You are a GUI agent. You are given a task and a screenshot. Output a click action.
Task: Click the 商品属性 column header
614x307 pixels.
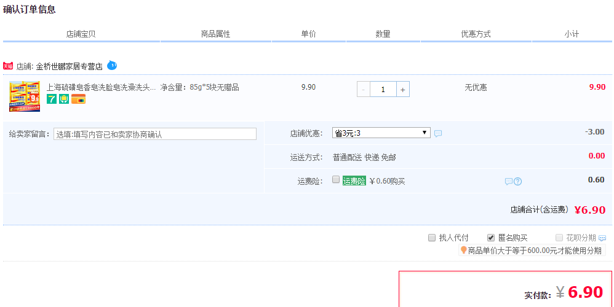pos(215,34)
